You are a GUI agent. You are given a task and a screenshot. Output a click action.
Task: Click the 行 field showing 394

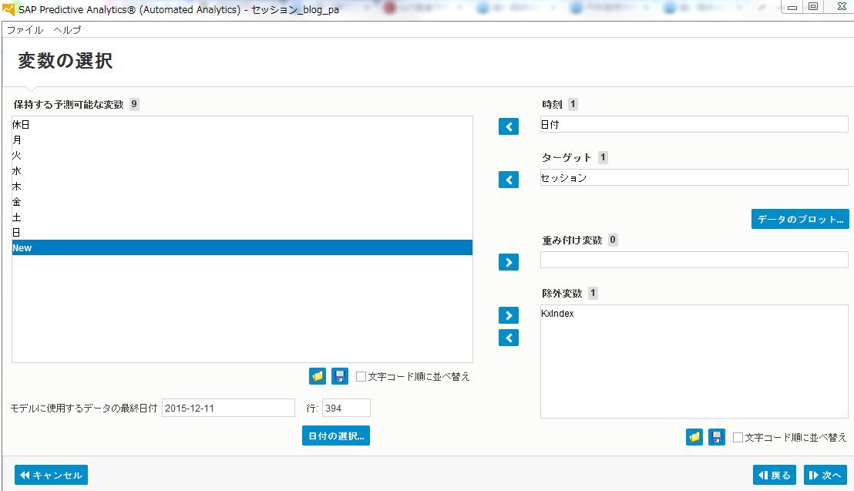click(346, 409)
